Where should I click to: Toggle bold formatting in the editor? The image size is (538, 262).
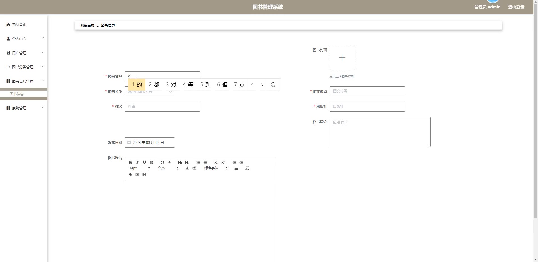pyautogui.click(x=130, y=162)
